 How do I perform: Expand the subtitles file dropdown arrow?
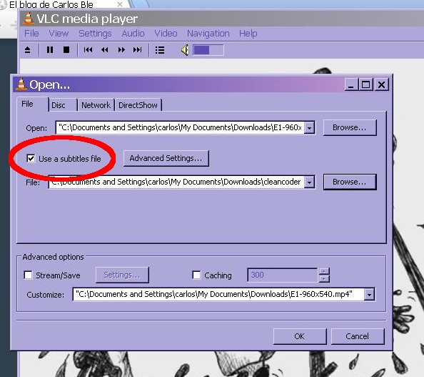[x=309, y=182]
